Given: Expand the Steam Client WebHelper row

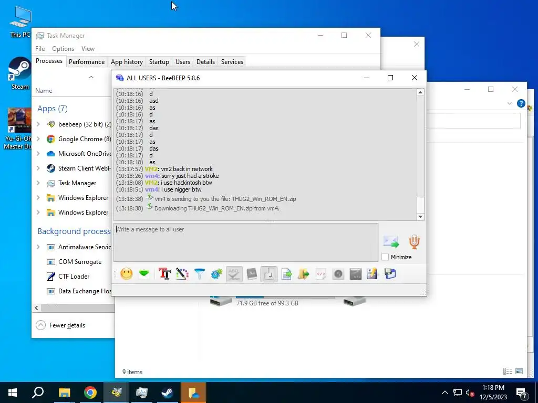Looking at the screenshot, I should tap(38, 168).
